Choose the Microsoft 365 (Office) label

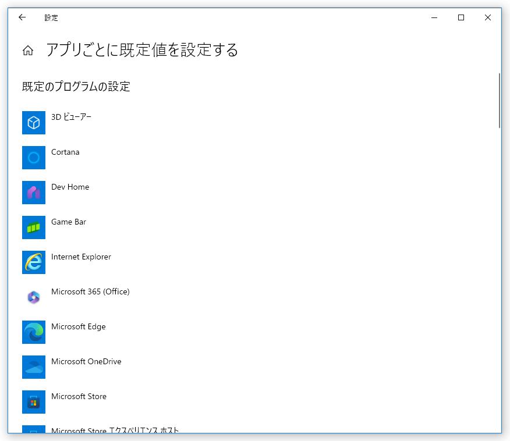pos(90,291)
